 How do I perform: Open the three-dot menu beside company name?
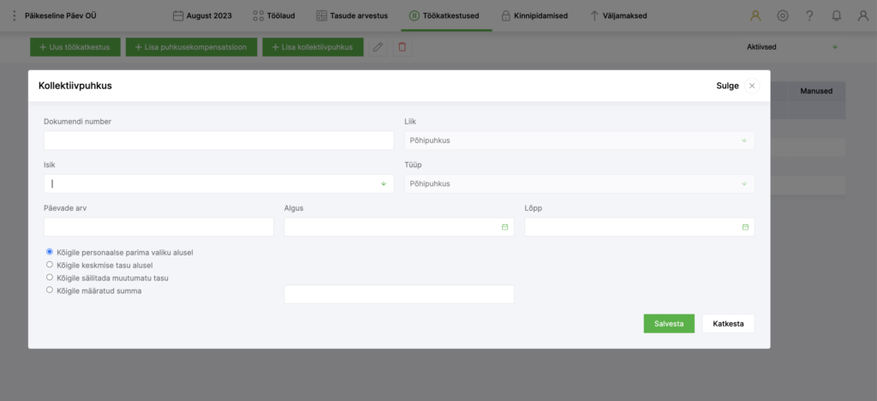pyautogui.click(x=15, y=15)
